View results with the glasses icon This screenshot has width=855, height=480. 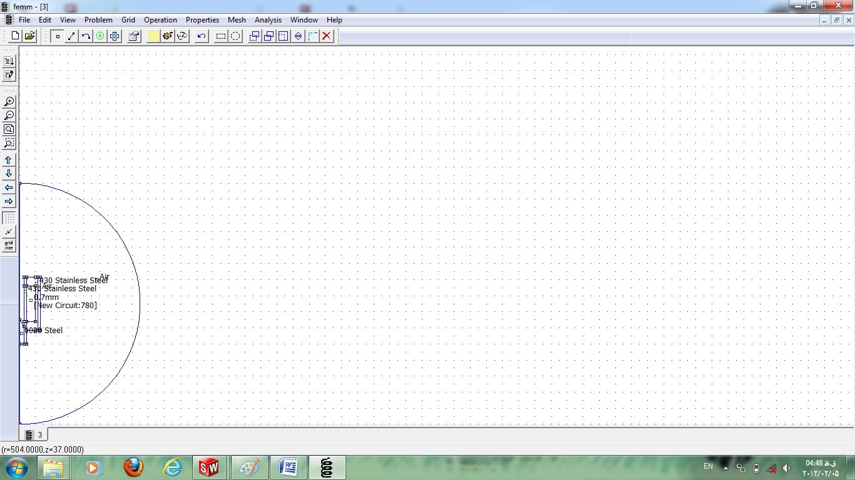click(182, 36)
